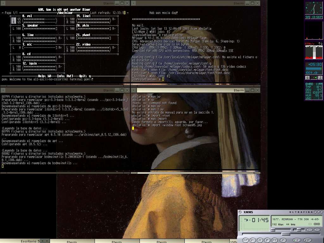This screenshot has height=243, width=324.
Task: Minimize XMMS using its title bar button
Action: tap(319, 212)
